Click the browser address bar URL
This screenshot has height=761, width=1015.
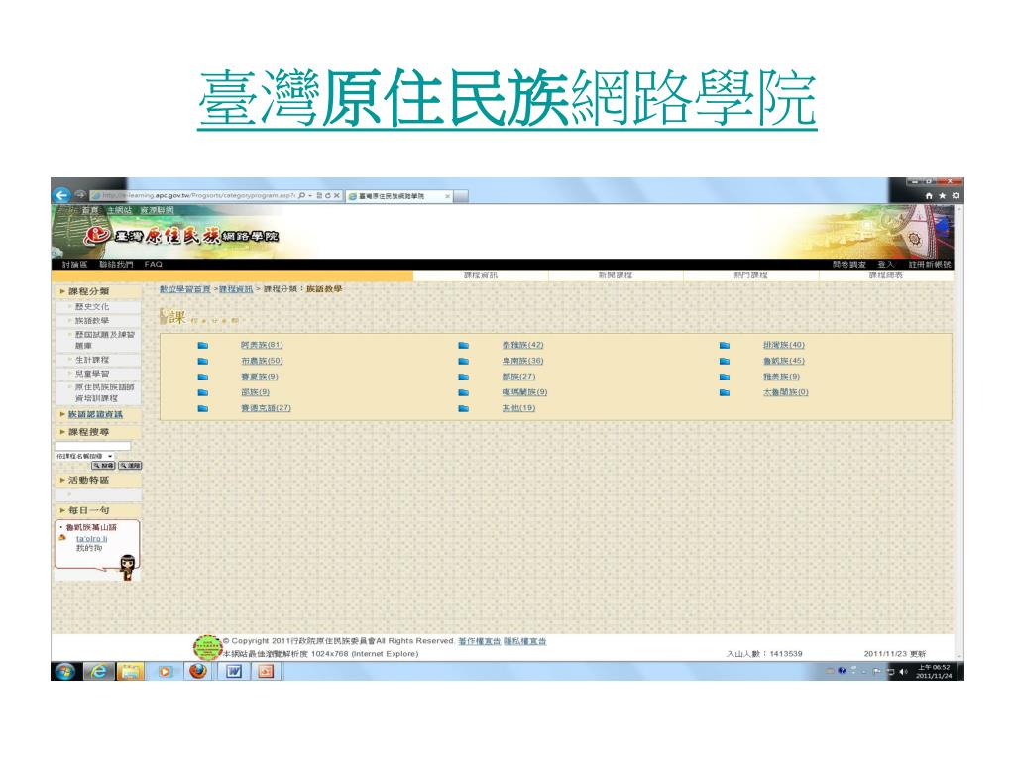point(199,195)
